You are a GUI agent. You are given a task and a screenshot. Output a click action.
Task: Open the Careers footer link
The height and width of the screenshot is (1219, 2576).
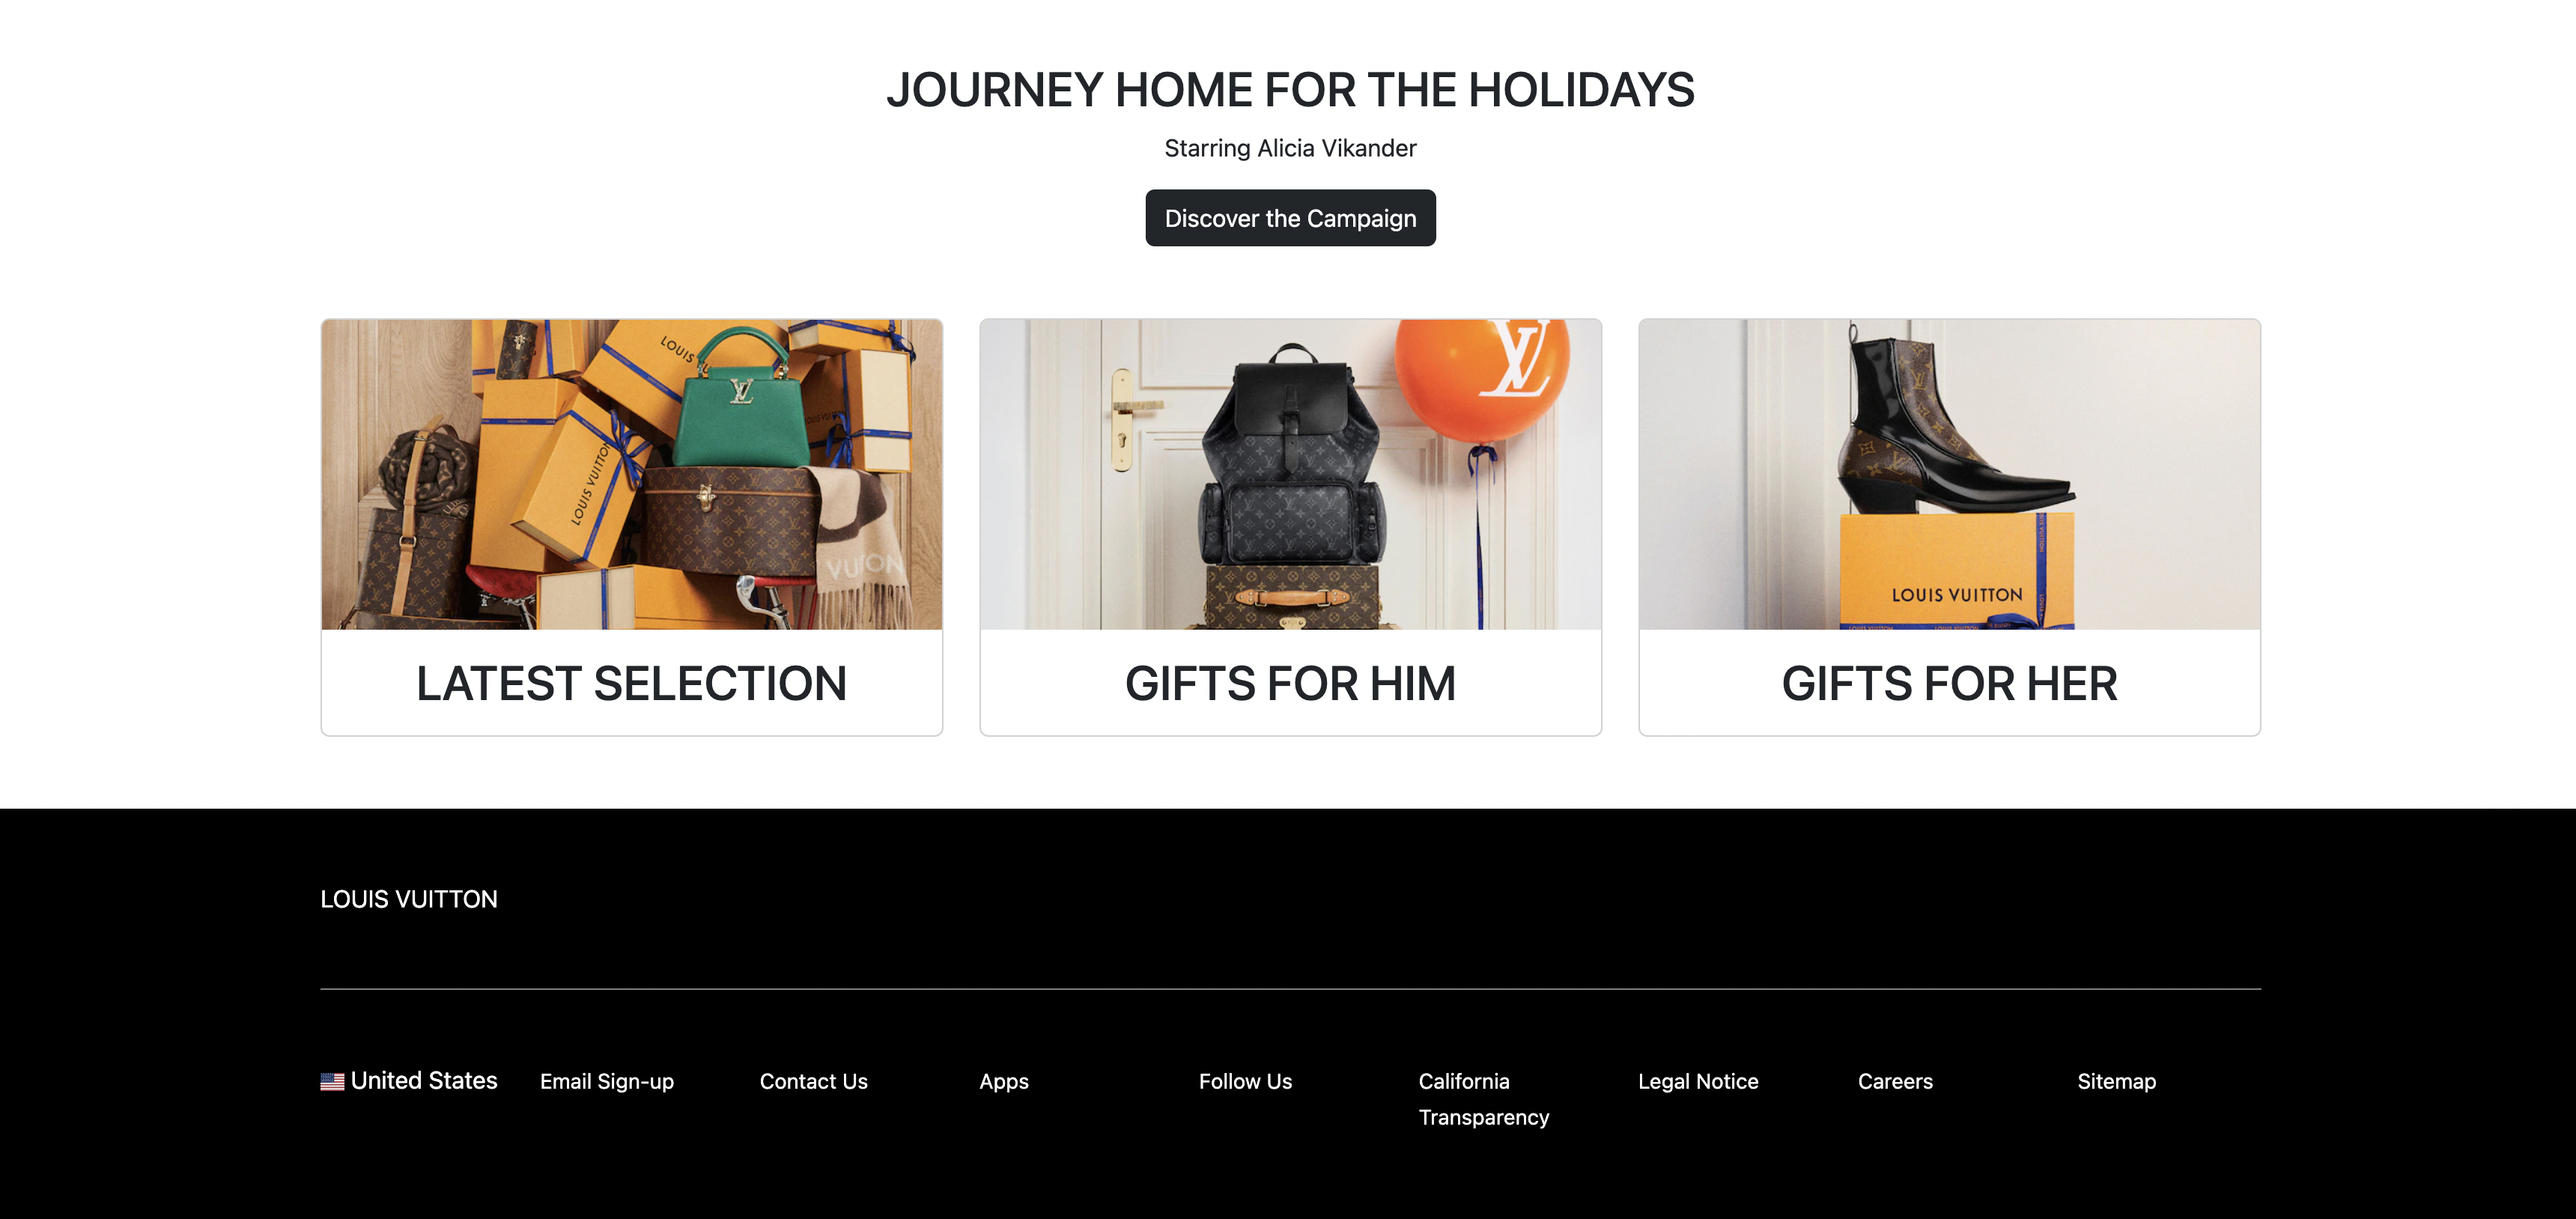click(1895, 1081)
